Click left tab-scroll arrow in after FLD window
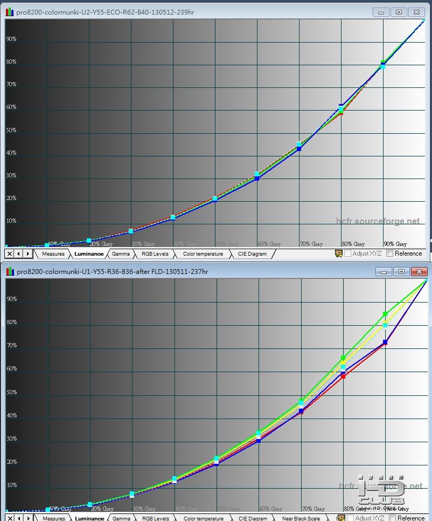432x521 pixels. (19, 518)
